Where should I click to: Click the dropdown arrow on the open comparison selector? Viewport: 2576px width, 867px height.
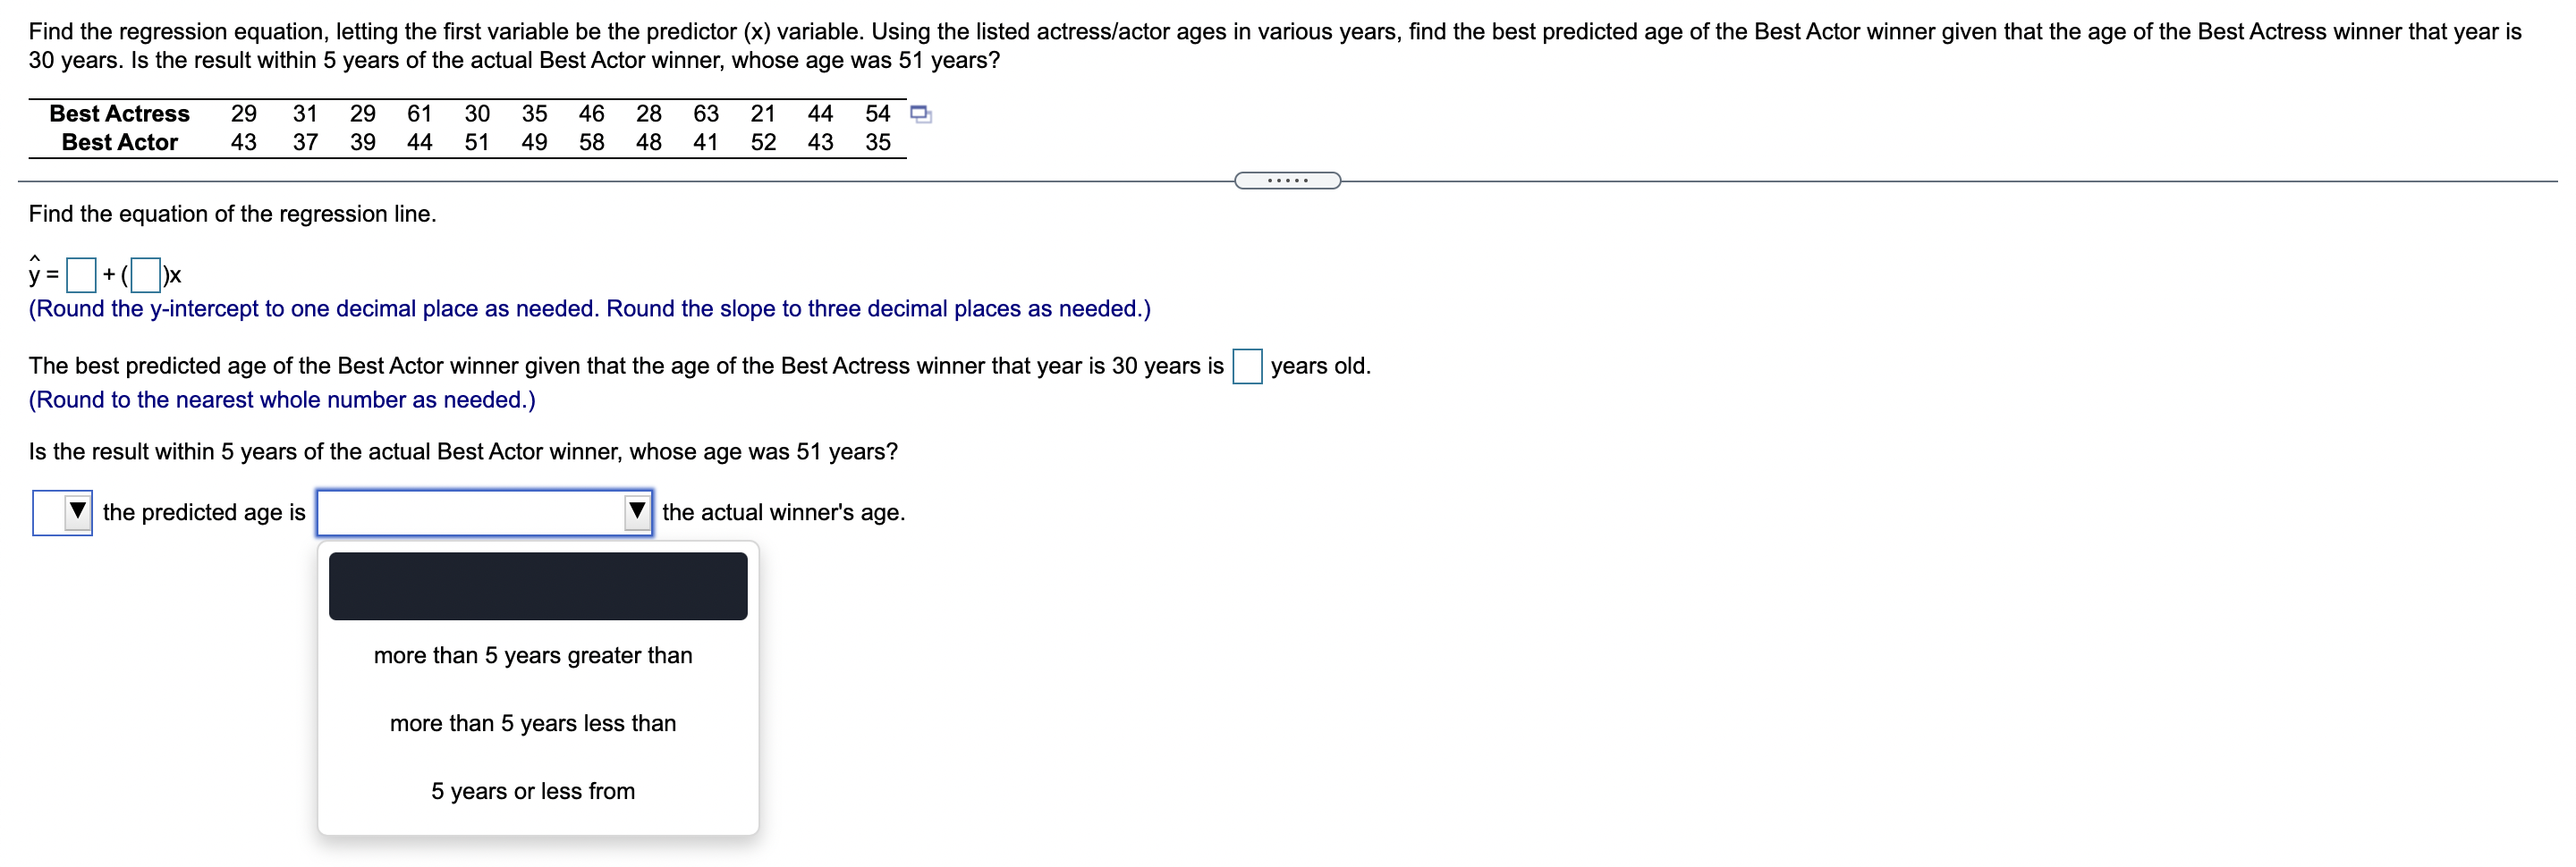point(637,512)
